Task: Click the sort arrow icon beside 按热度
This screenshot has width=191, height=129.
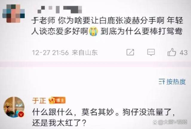Action: click(162, 82)
